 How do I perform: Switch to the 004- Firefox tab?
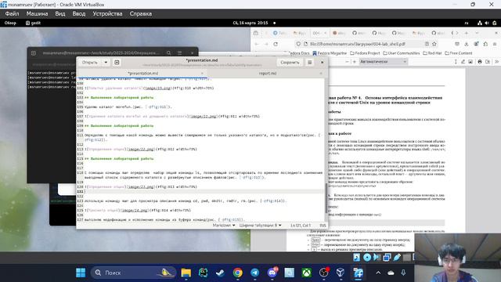[319, 33]
